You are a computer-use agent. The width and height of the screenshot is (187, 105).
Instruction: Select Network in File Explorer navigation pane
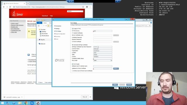(x=43, y=44)
